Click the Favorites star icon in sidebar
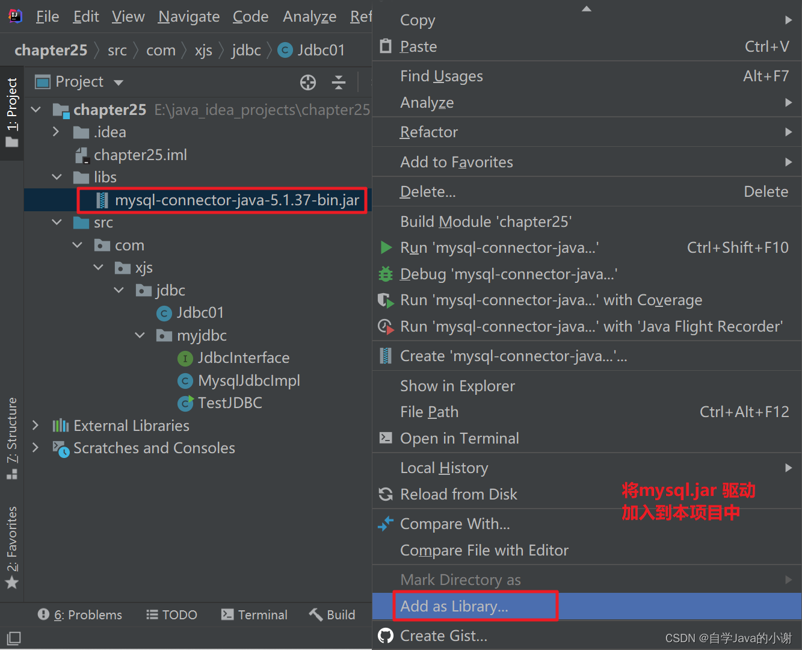 (x=12, y=583)
